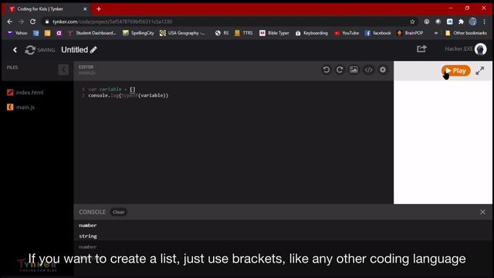Screen dimensions: 494x278
Task: Click the redo arrow in the editor toolbar
Action: click(340, 69)
